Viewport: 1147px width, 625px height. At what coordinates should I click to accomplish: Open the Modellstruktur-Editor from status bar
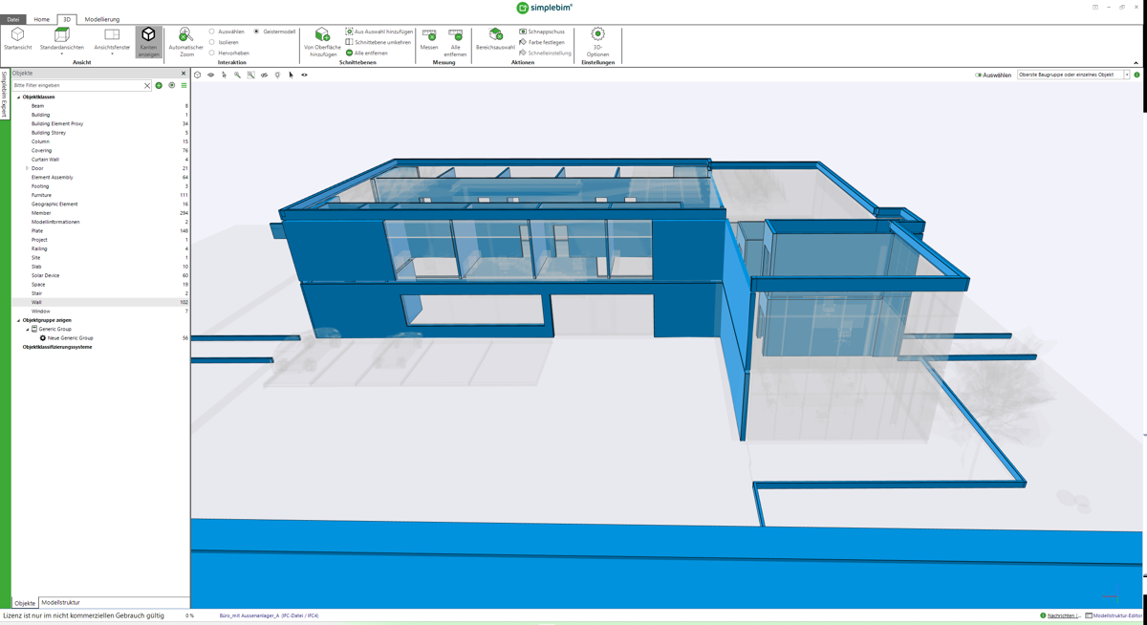(x=1115, y=615)
